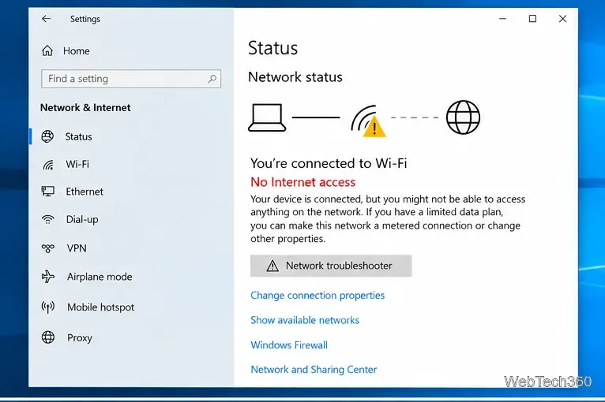Click the Network status heading
The height and width of the screenshot is (402, 605).
pos(295,77)
